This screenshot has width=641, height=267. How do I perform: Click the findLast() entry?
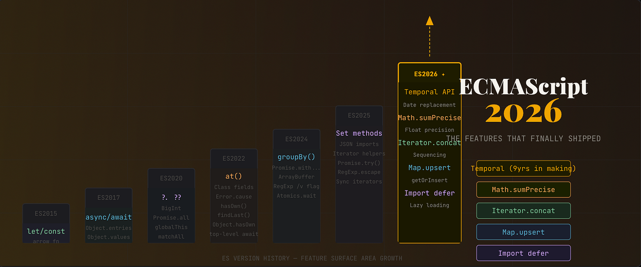point(234,215)
